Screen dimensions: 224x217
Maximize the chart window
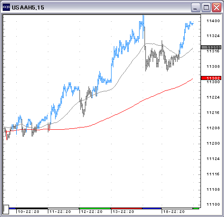coord(206,7)
